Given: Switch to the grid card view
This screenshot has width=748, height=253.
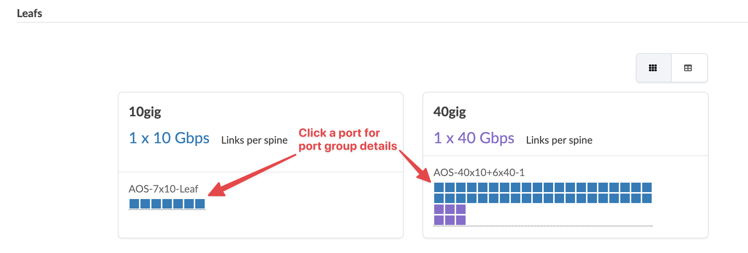Looking at the screenshot, I should (x=653, y=68).
